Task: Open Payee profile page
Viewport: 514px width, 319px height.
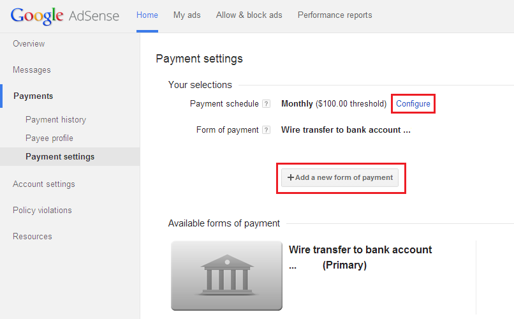Action: click(x=49, y=138)
